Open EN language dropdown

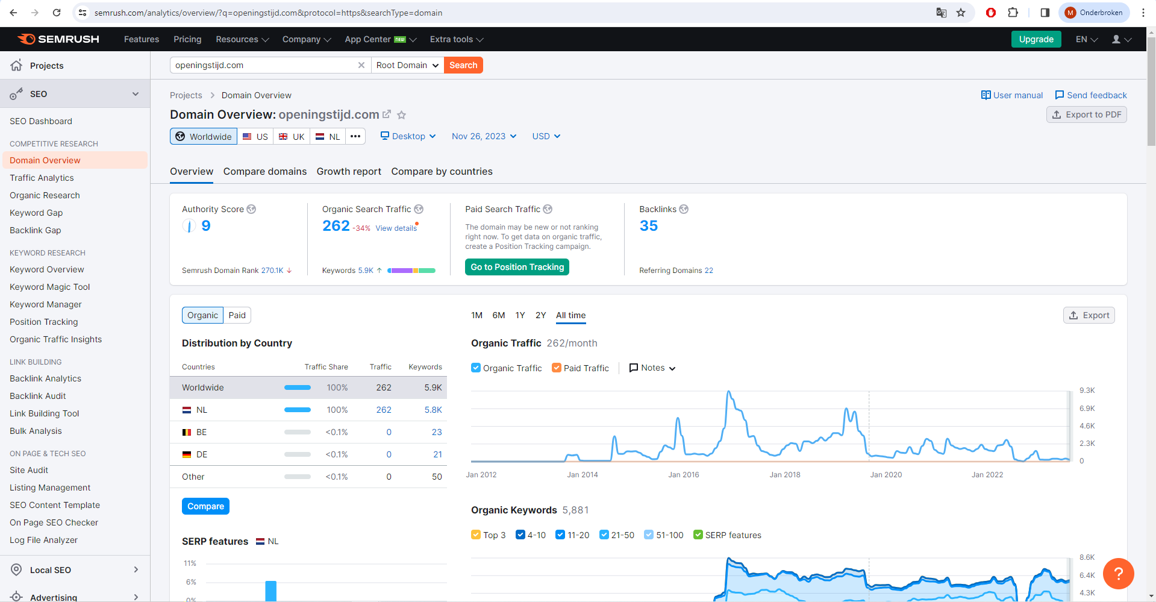1087,39
